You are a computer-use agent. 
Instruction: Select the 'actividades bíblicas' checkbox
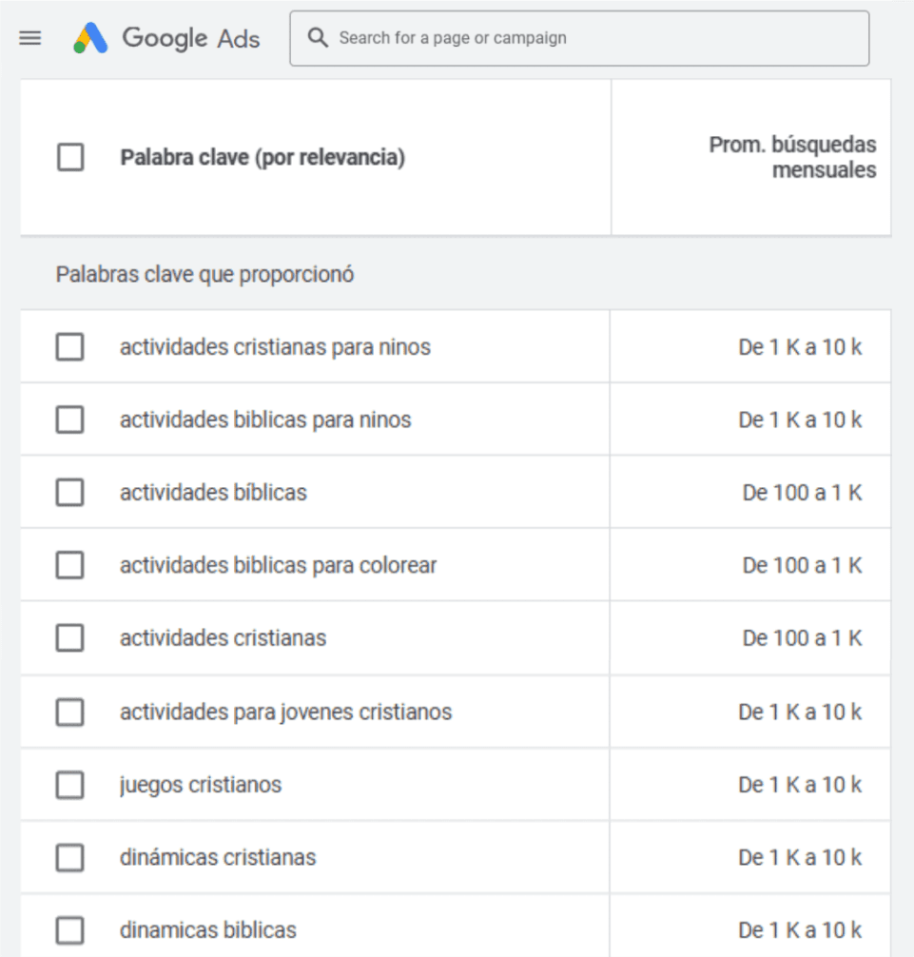[69, 493]
